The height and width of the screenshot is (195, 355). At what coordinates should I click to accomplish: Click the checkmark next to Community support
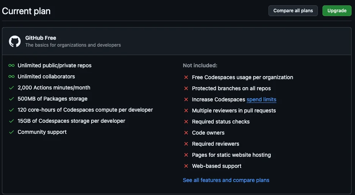pyautogui.click(x=11, y=132)
